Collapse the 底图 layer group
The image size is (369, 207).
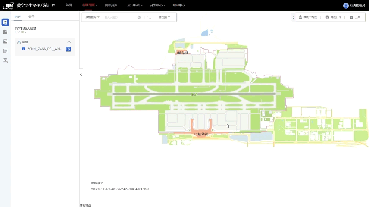pos(69,42)
